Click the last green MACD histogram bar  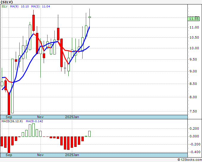pos(89,134)
